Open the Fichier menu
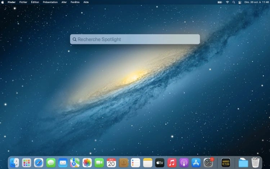270x169 pixels. point(23,2)
